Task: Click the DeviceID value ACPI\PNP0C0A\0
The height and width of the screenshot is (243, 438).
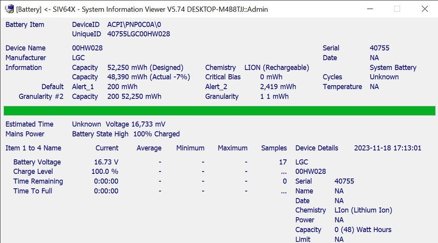Action: click(x=134, y=25)
